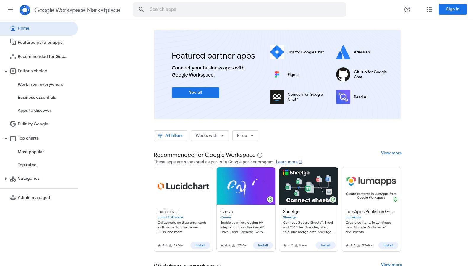Select Top rated under Top charts

(x=27, y=165)
